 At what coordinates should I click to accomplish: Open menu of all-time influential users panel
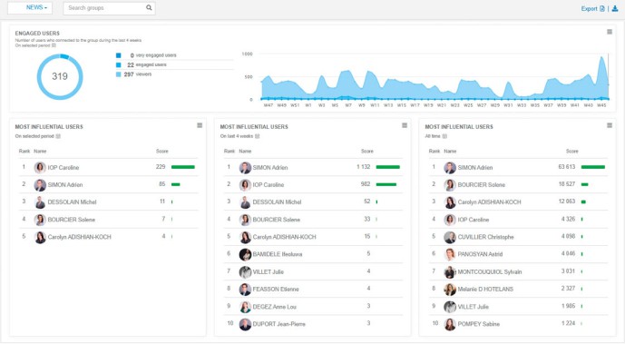610,125
